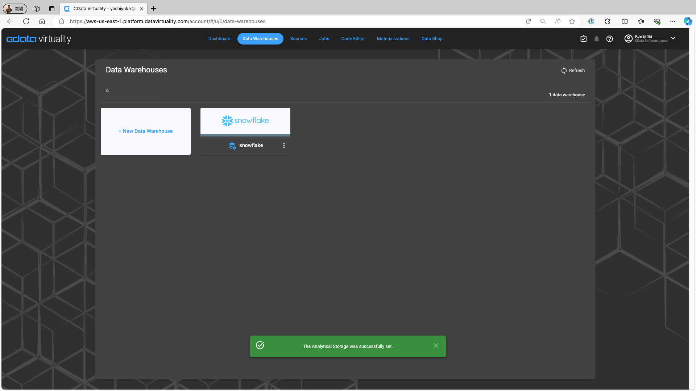Open browser settings and more menu
This screenshot has height=391, width=696.
(673, 21)
